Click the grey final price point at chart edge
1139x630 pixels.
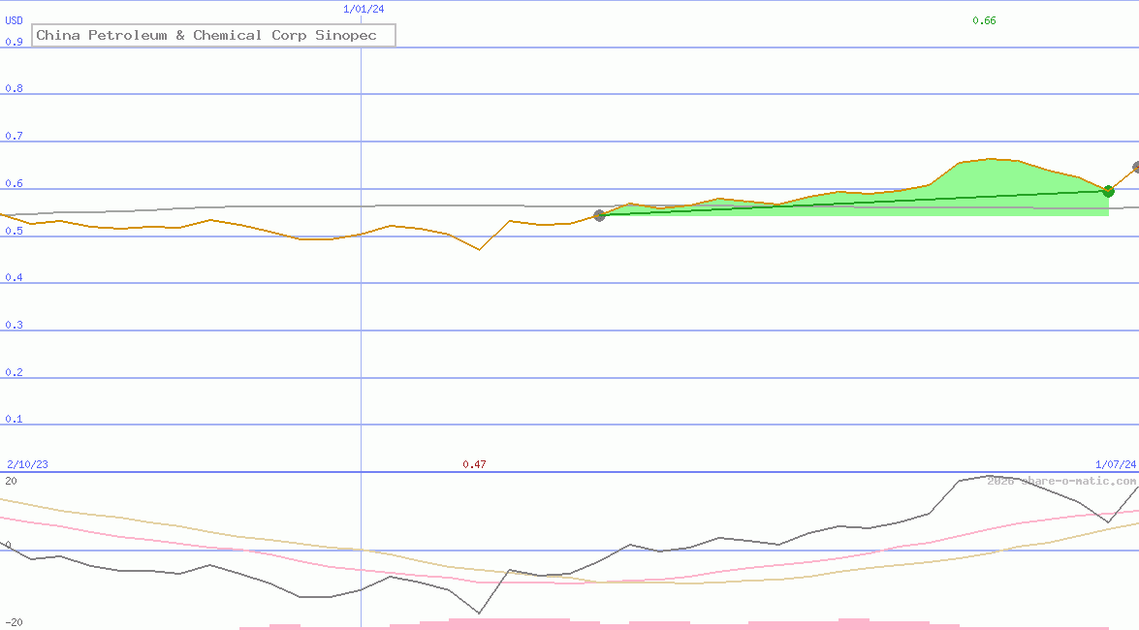1135,167
